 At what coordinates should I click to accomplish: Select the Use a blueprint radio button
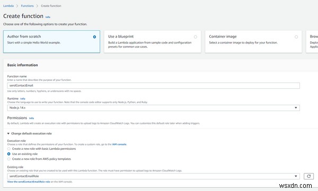[x=195, y=37]
